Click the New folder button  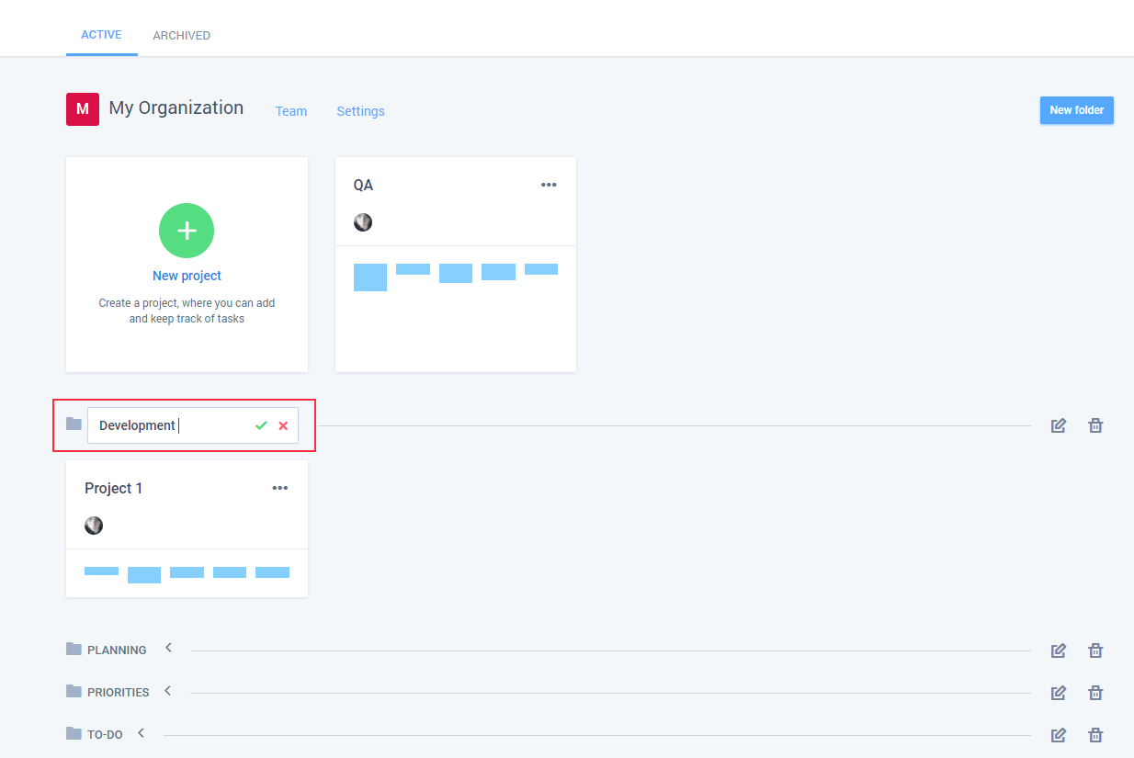click(1077, 110)
